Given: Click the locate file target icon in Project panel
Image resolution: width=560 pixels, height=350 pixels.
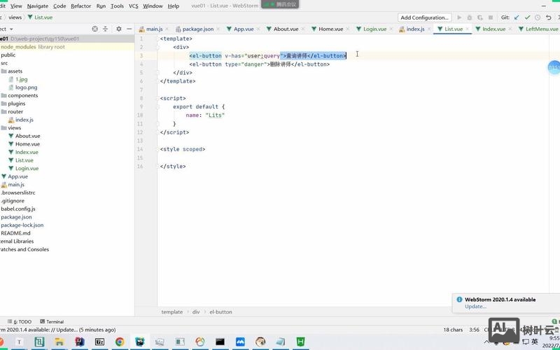Looking at the screenshot, I should click(x=95, y=29).
